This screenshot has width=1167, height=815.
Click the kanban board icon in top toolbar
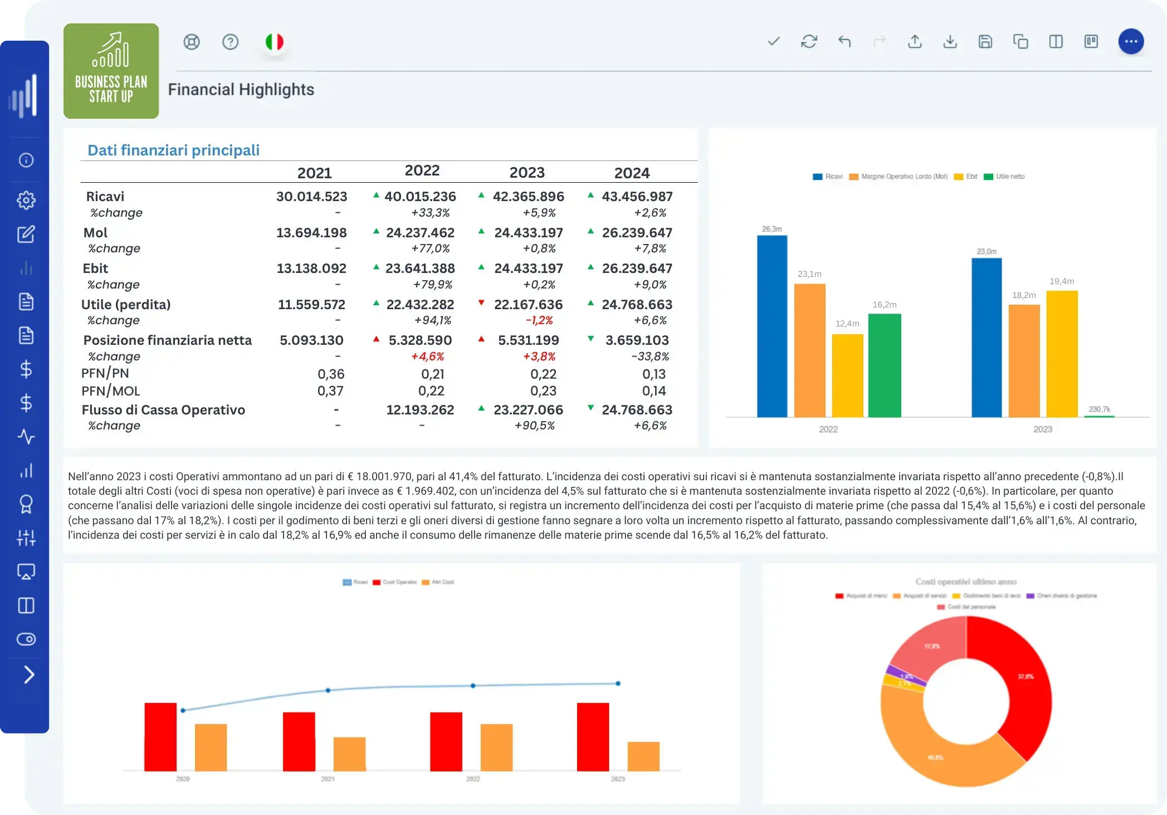(1091, 41)
